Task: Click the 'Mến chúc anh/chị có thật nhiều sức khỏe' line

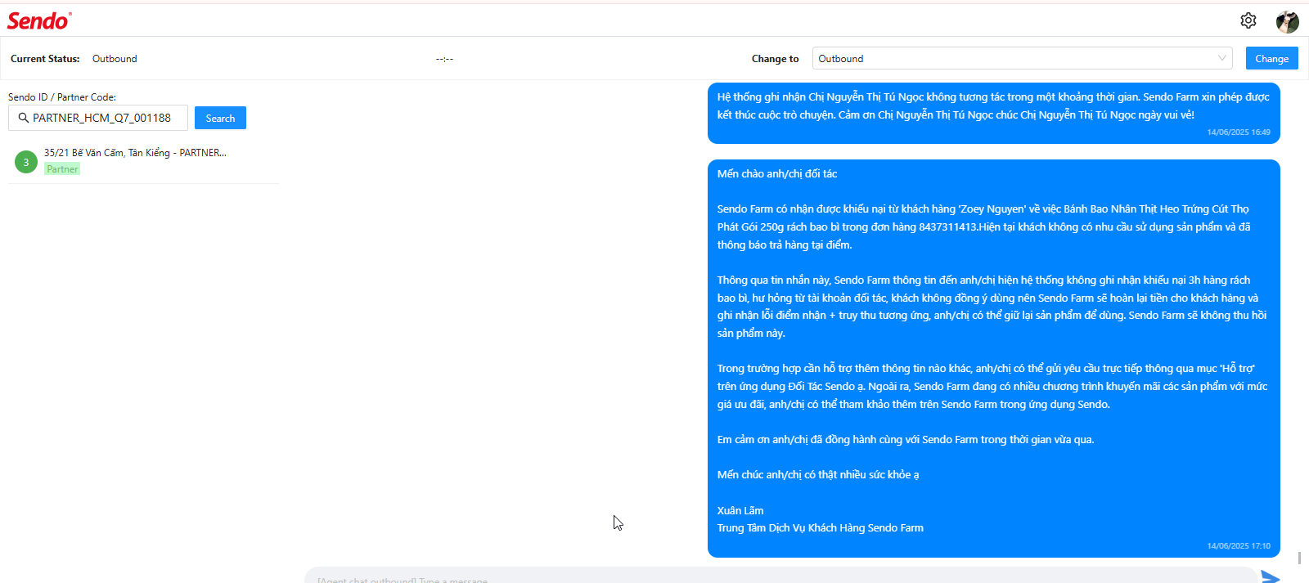Action: (x=818, y=475)
